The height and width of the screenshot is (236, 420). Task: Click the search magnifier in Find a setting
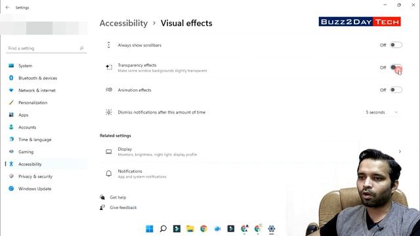(81, 49)
